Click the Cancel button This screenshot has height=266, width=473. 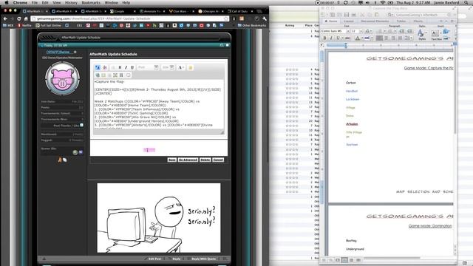point(218,160)
